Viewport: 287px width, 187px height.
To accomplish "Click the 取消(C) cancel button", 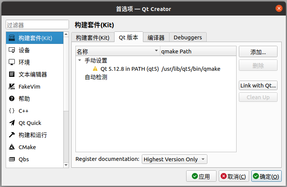I will pyautogui.click(x=234, y=176).
